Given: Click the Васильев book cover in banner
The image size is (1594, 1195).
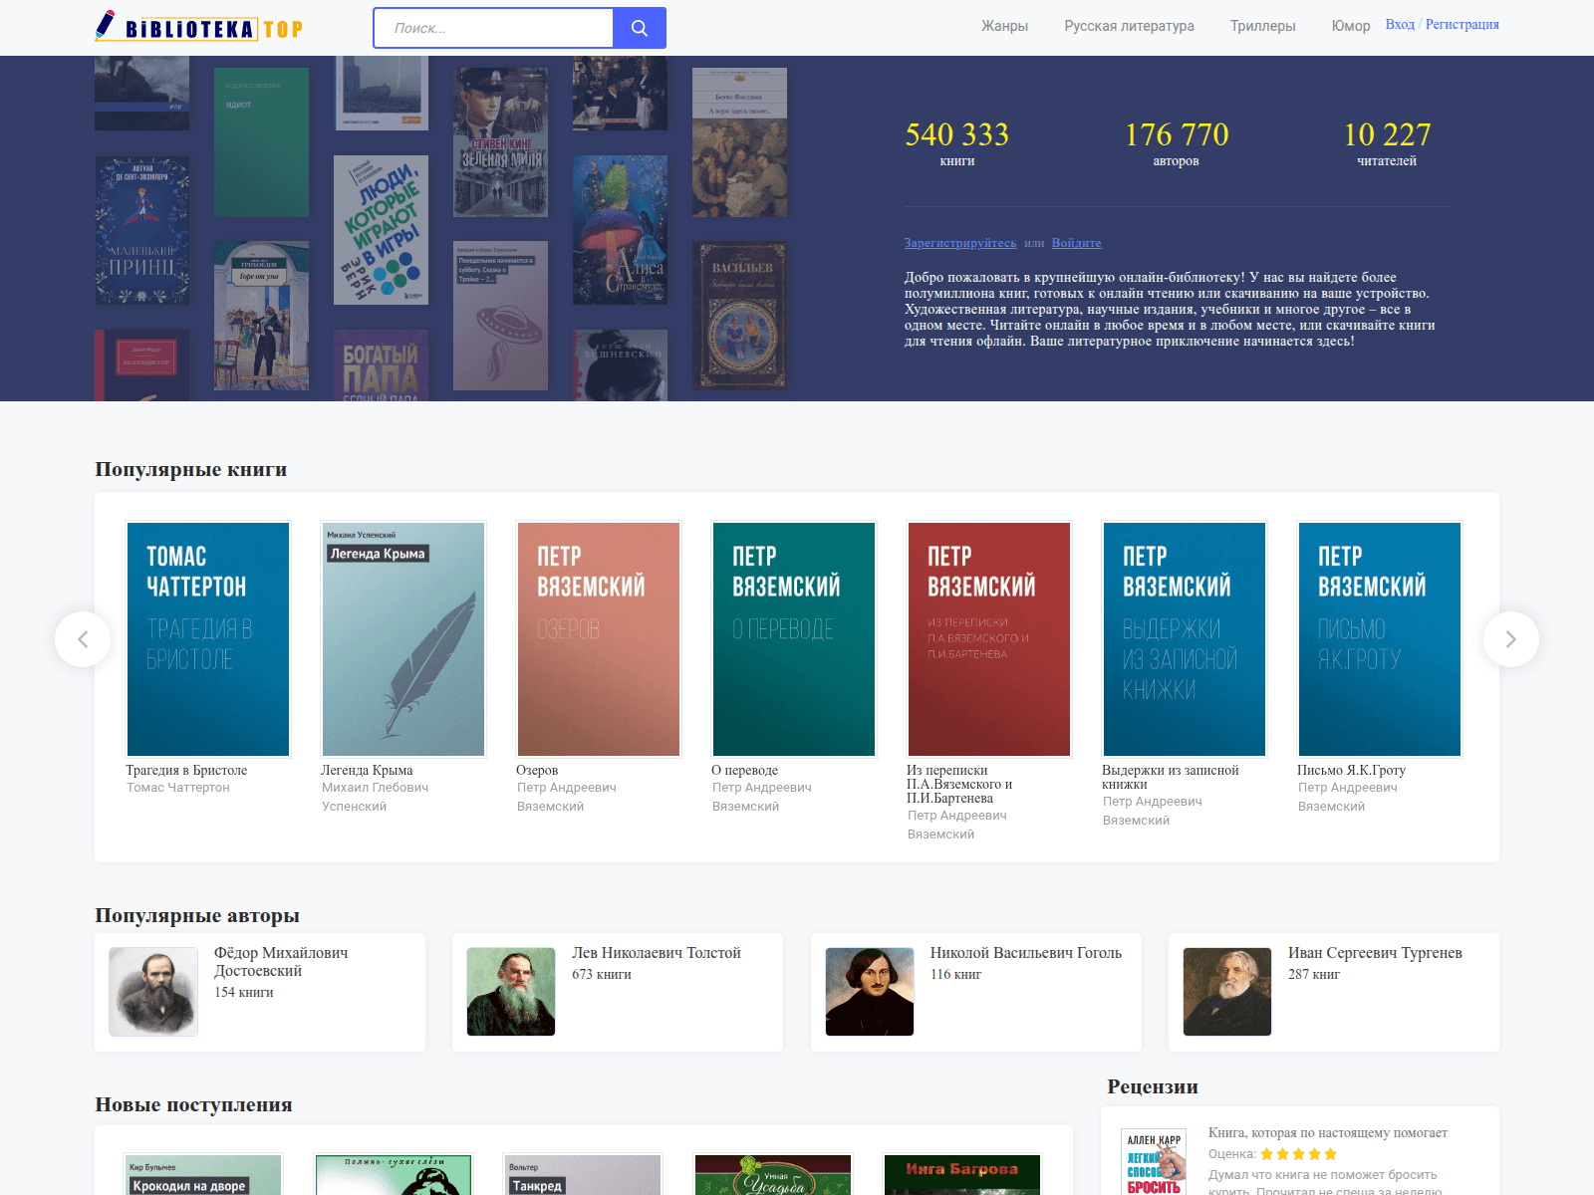Looking at the screenshot, I should pos(739,316).
